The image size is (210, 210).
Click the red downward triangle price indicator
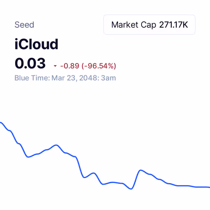[x=55, y=66]
